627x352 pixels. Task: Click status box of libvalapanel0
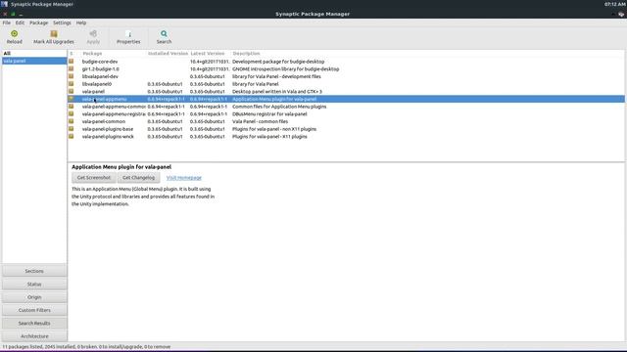[72, 84]
